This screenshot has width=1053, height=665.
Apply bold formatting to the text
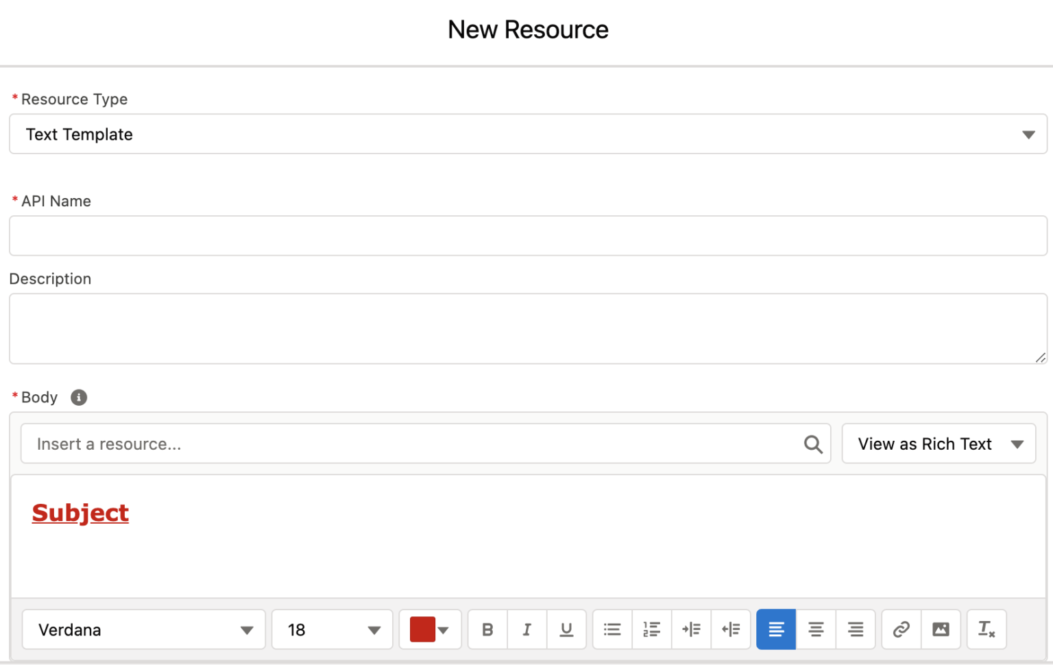(x=487, y=629)
